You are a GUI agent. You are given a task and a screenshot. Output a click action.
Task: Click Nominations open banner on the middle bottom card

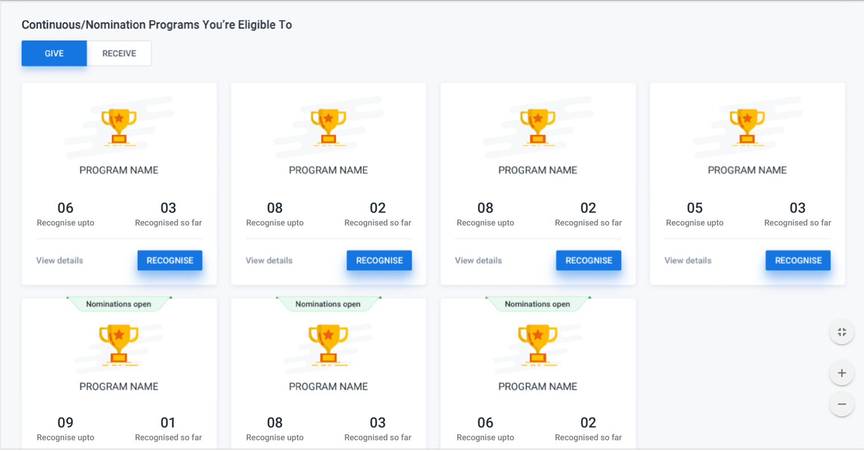click(328, 304)
